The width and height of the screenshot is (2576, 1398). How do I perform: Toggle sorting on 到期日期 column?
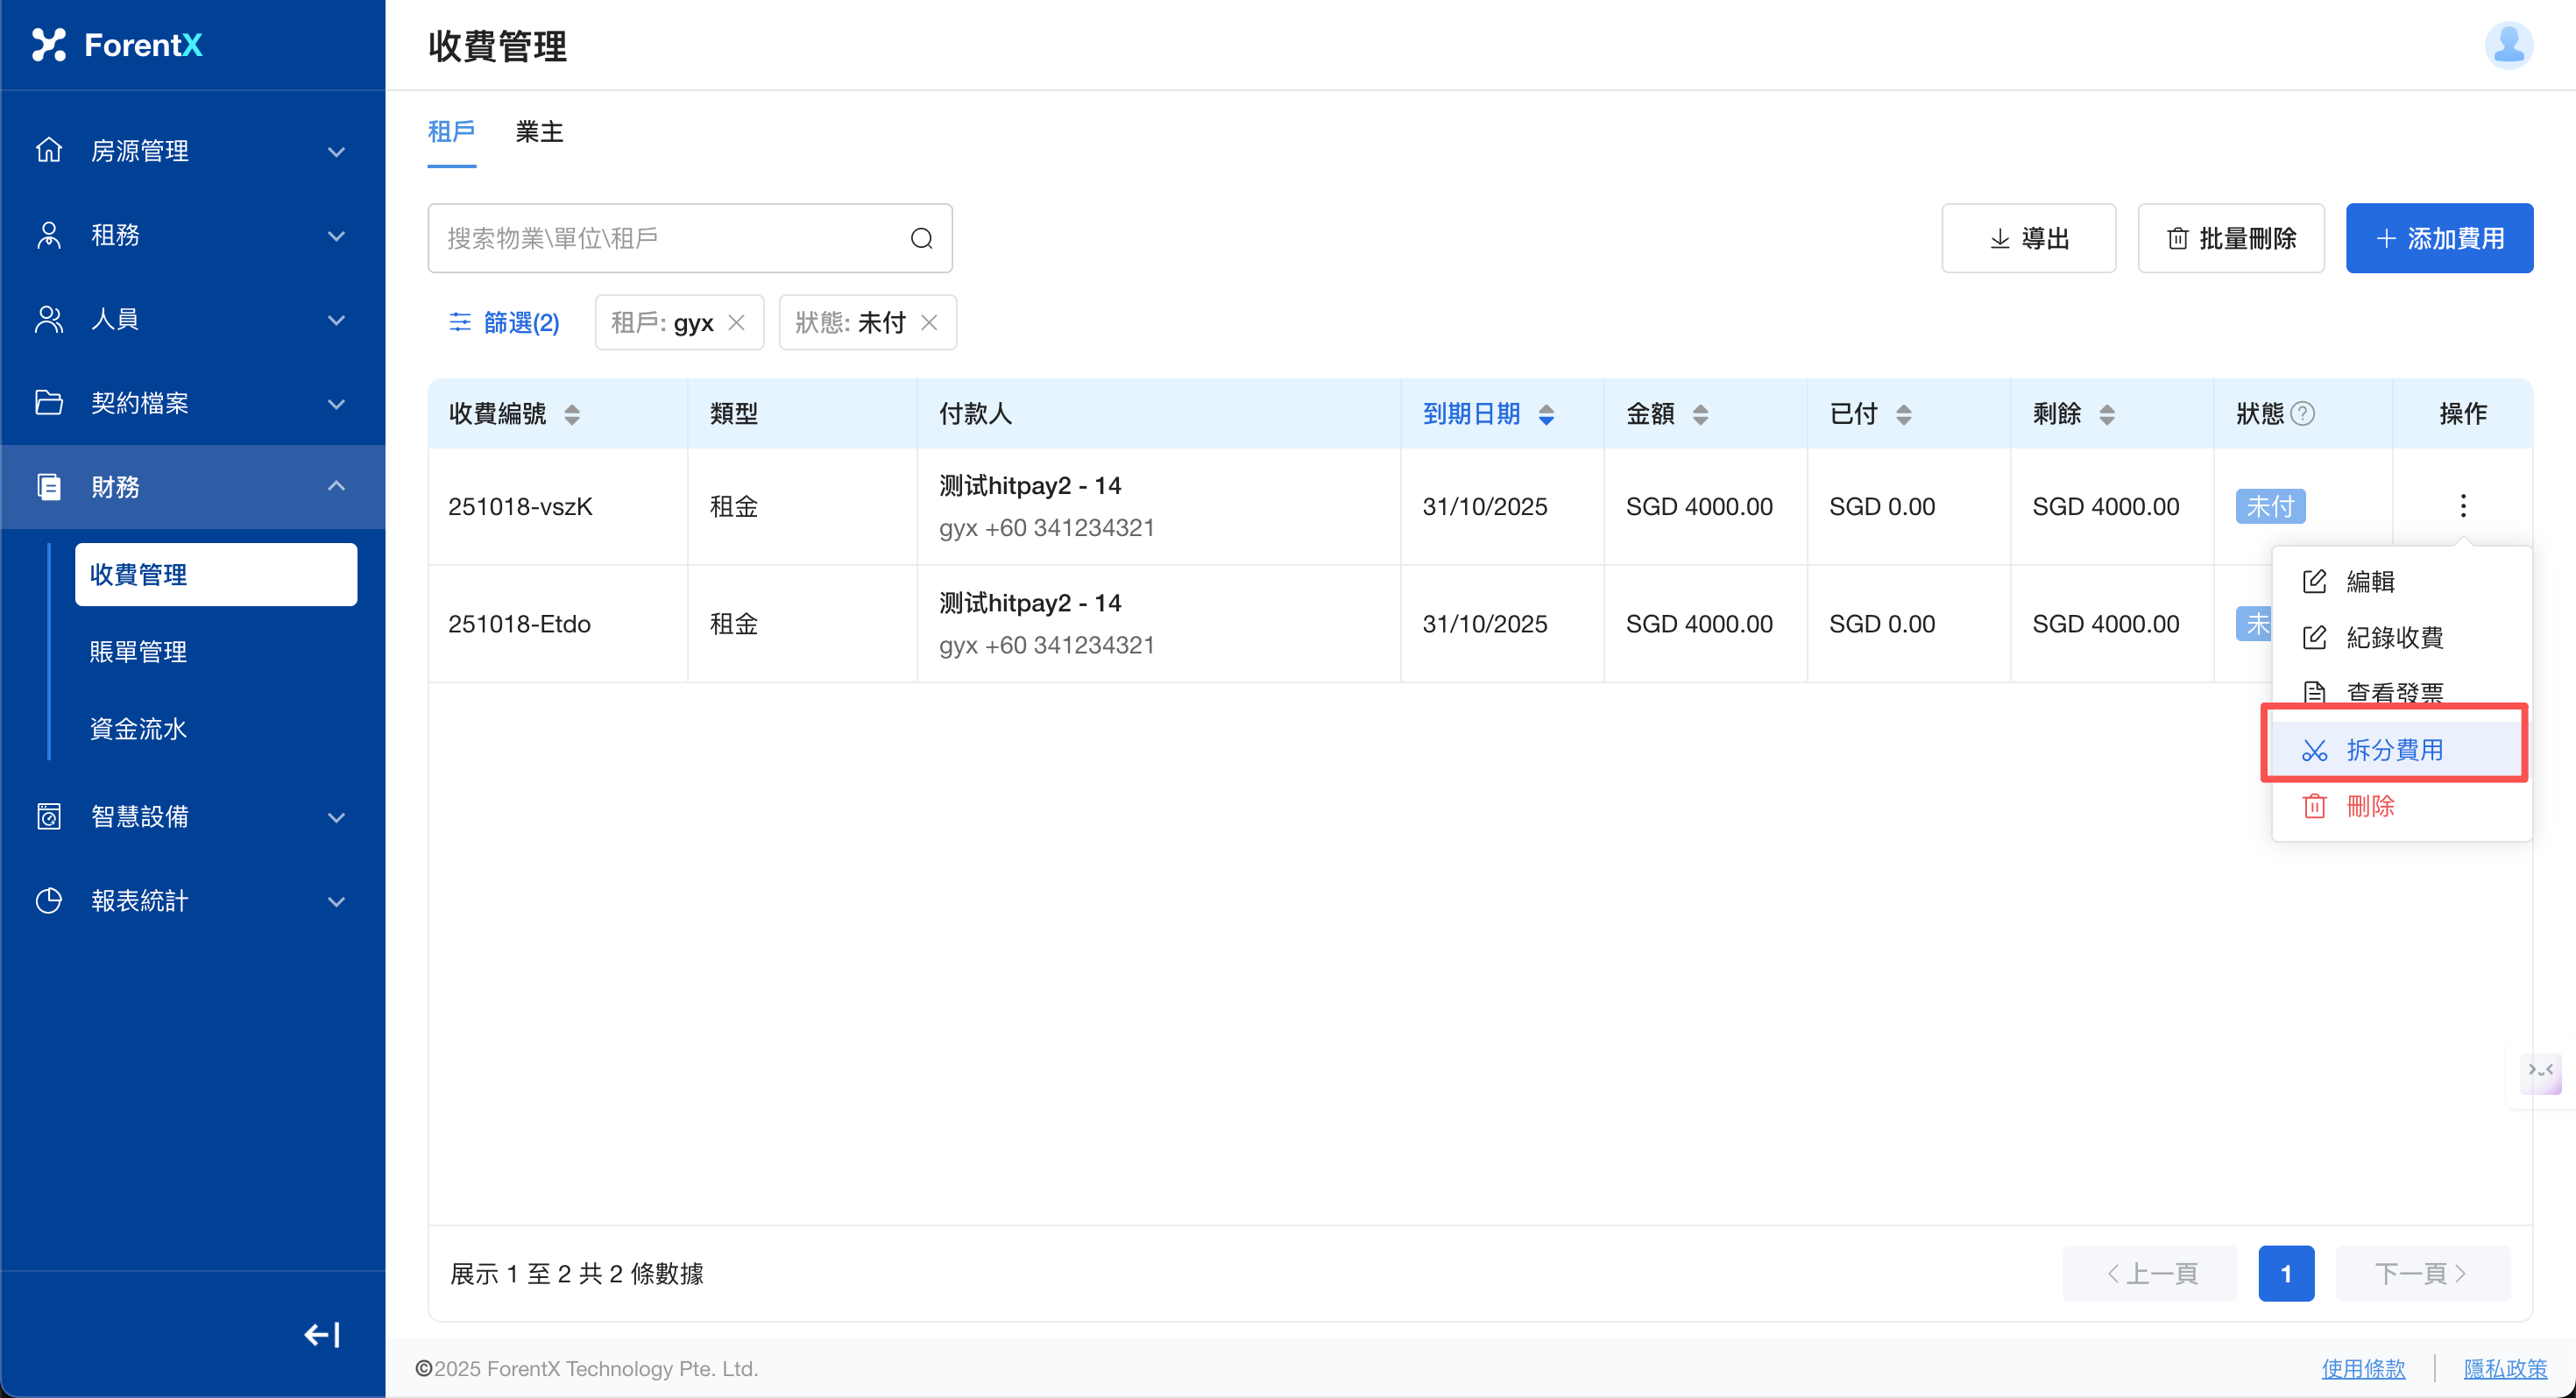pyautogui.click(x=1546, y=414)
